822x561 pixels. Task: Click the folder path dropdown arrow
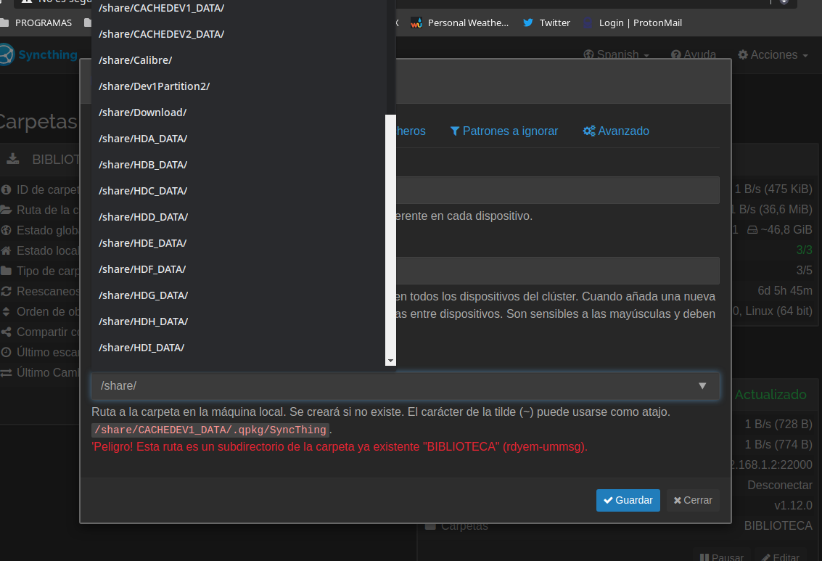click(x=702, y=386)
